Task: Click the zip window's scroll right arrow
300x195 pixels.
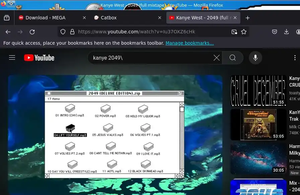Action: 177,176
